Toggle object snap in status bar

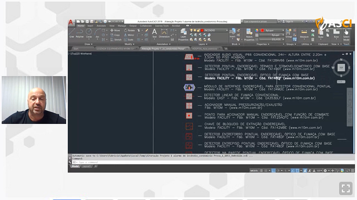click(x=297, y=170)
